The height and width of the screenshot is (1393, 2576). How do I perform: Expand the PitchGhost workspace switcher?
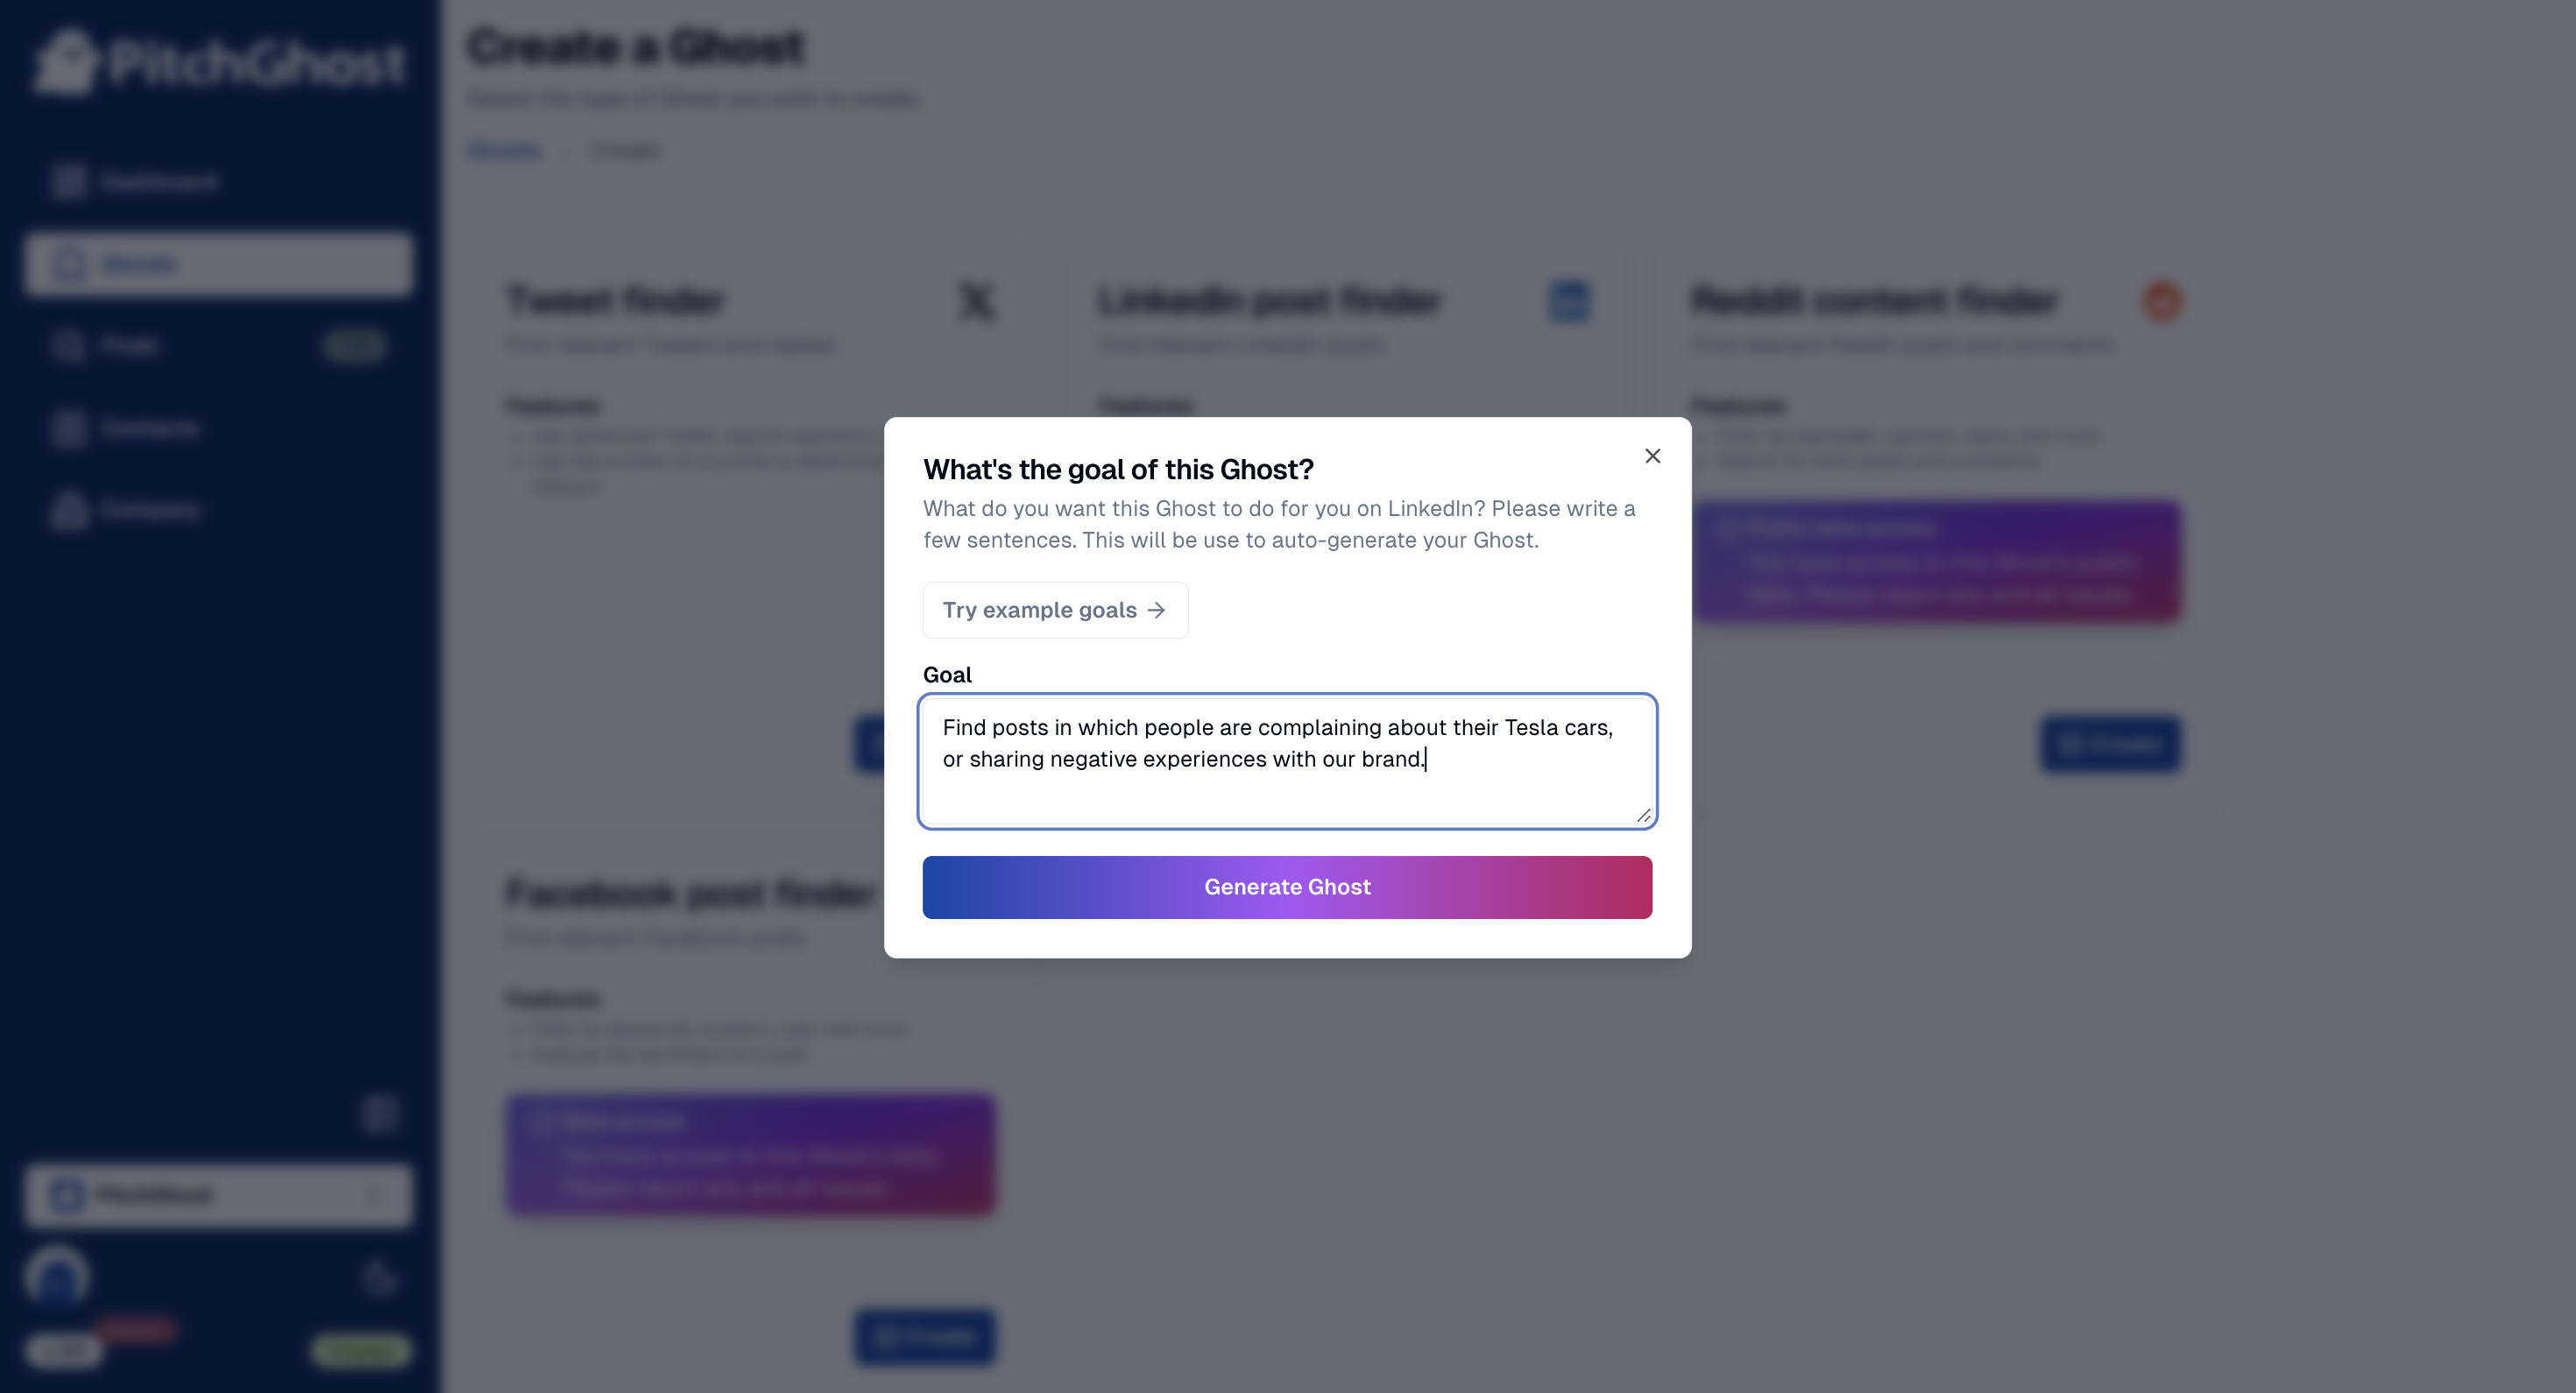coord(219,1195)
